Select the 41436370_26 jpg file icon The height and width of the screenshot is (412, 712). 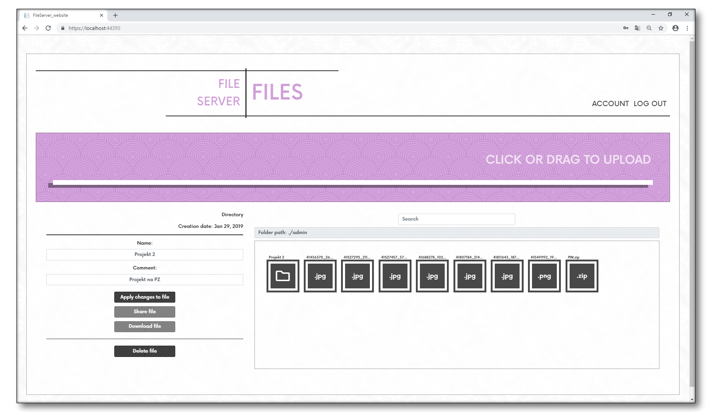[x=320, y=276]
